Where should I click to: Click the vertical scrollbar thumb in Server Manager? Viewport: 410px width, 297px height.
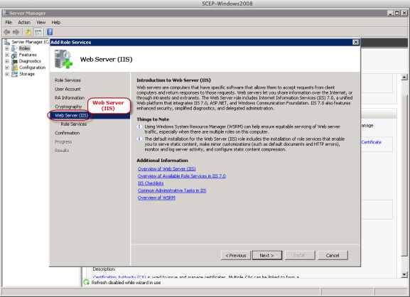tap(404, 175)
